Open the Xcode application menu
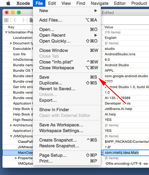149x175 pixels. (23, 3)
